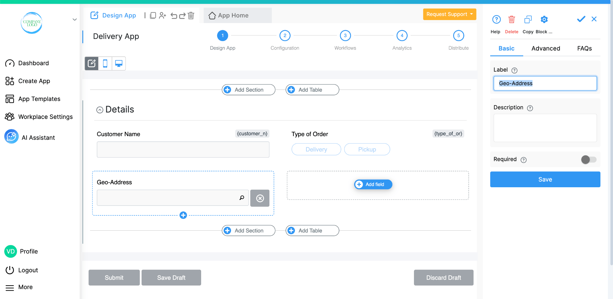Switch to desktop preview icon
The image size is (613, 299).
(x=119, y=64)
